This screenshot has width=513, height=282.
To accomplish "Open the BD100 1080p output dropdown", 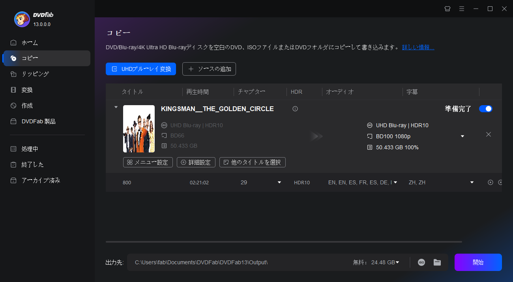I will coord(462,136).
